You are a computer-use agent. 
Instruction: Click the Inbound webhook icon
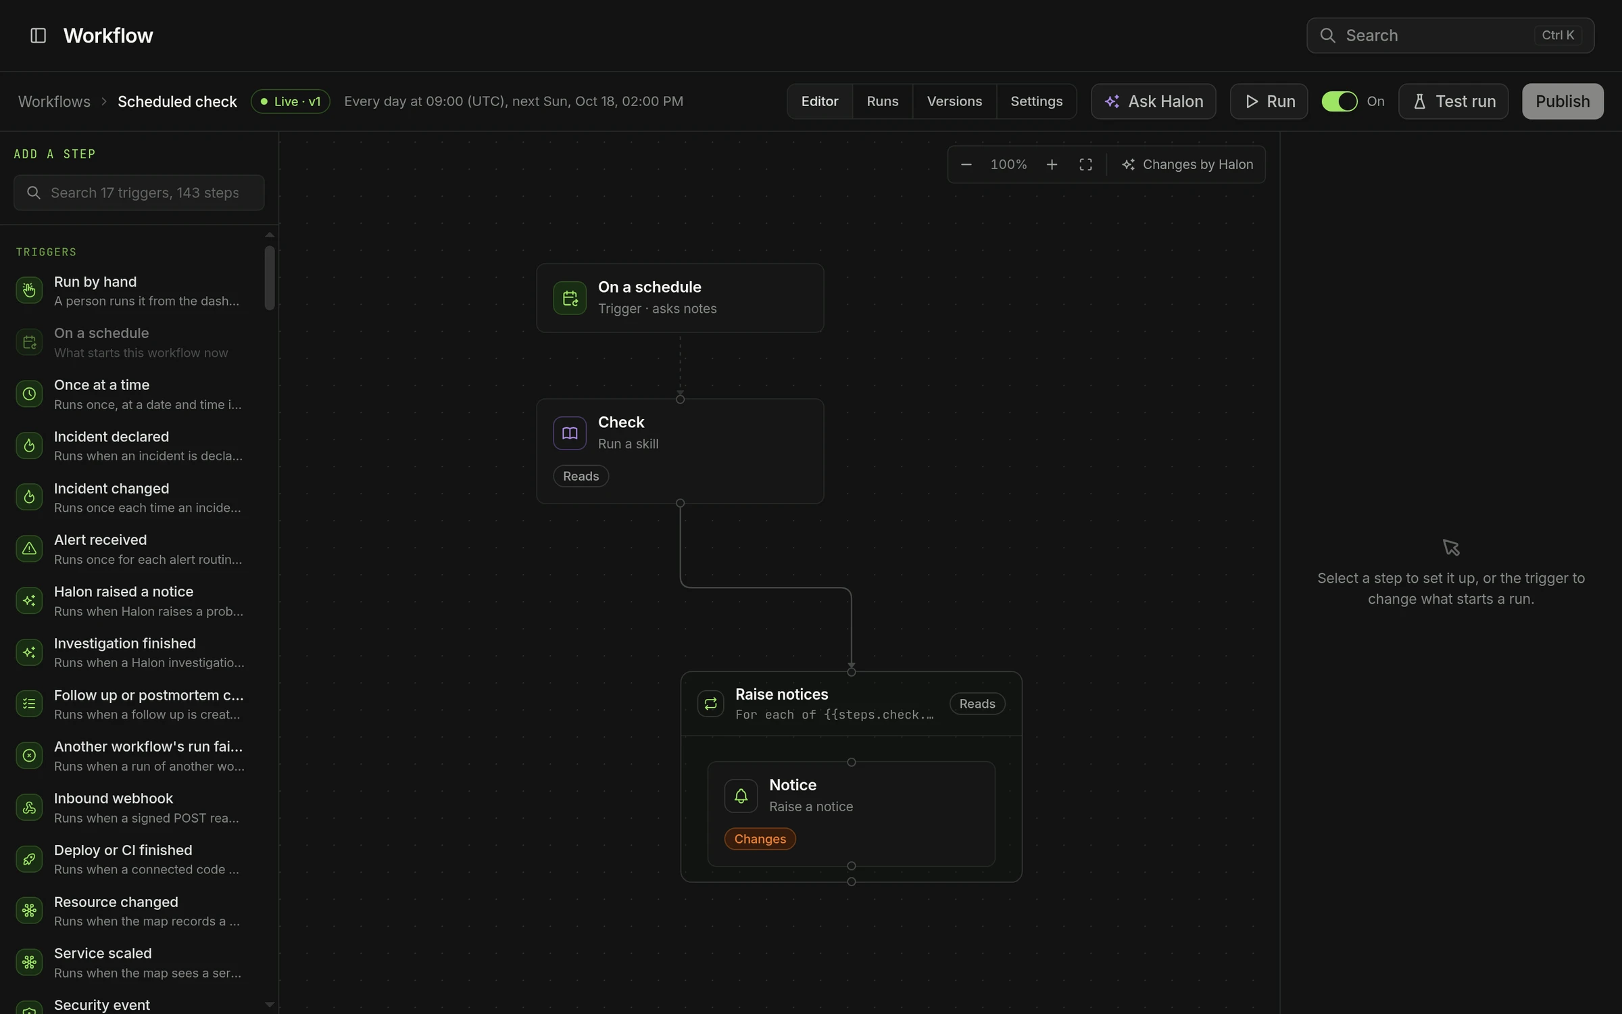pyautogui.click(x=29, y=807)
